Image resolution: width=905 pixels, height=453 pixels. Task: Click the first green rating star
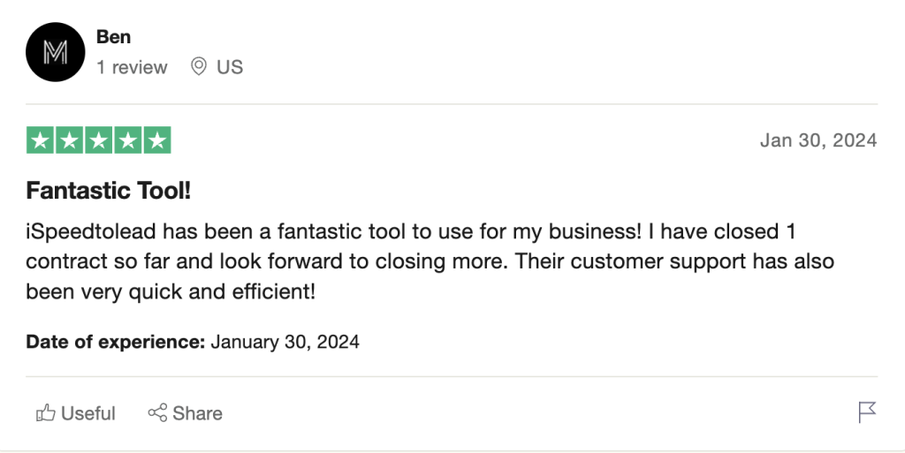point(40,140)
